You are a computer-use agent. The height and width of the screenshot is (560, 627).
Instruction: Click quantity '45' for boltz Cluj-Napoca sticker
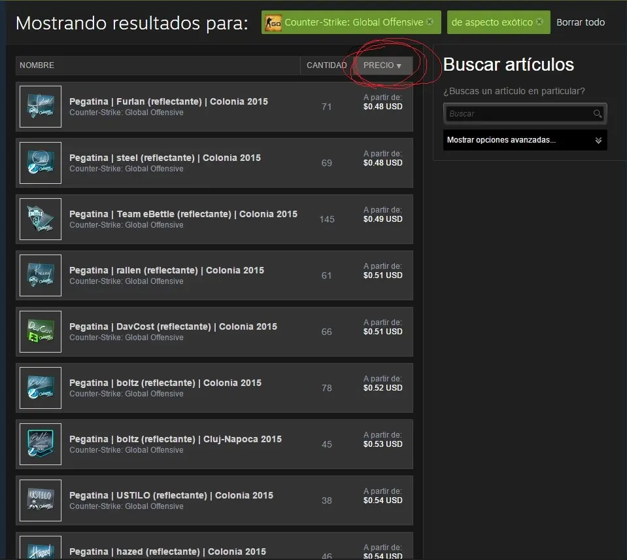[x=327, y=444]
